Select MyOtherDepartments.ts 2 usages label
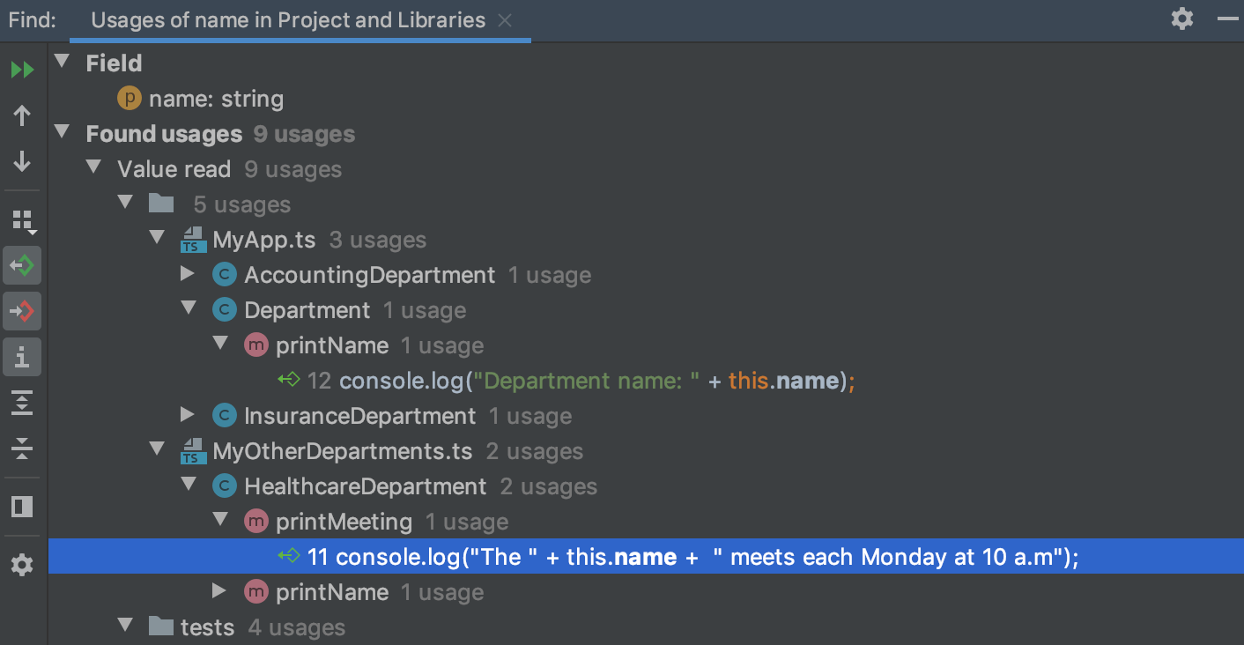 pos(397,451)
